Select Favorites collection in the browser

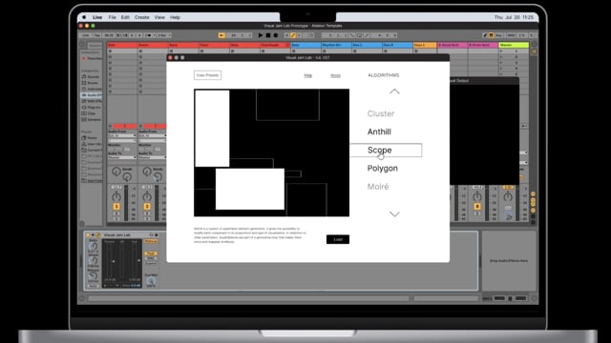[92, 59]
